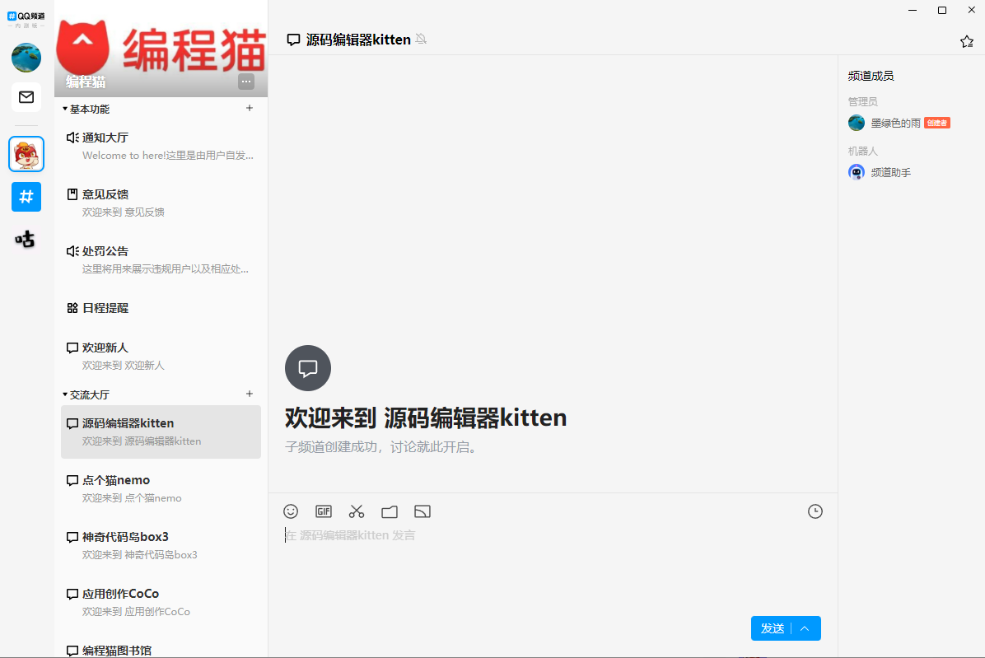985x658 pixels.
Task: Click the 频道成员 panel heading
Action: pos(871,76)
